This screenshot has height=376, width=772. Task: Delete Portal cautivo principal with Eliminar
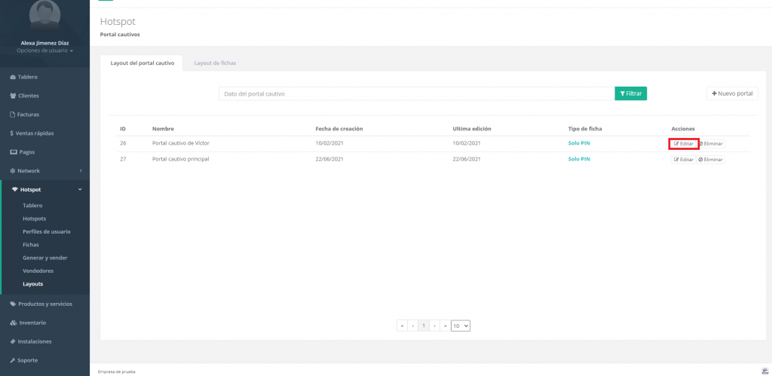click(710, 160)
